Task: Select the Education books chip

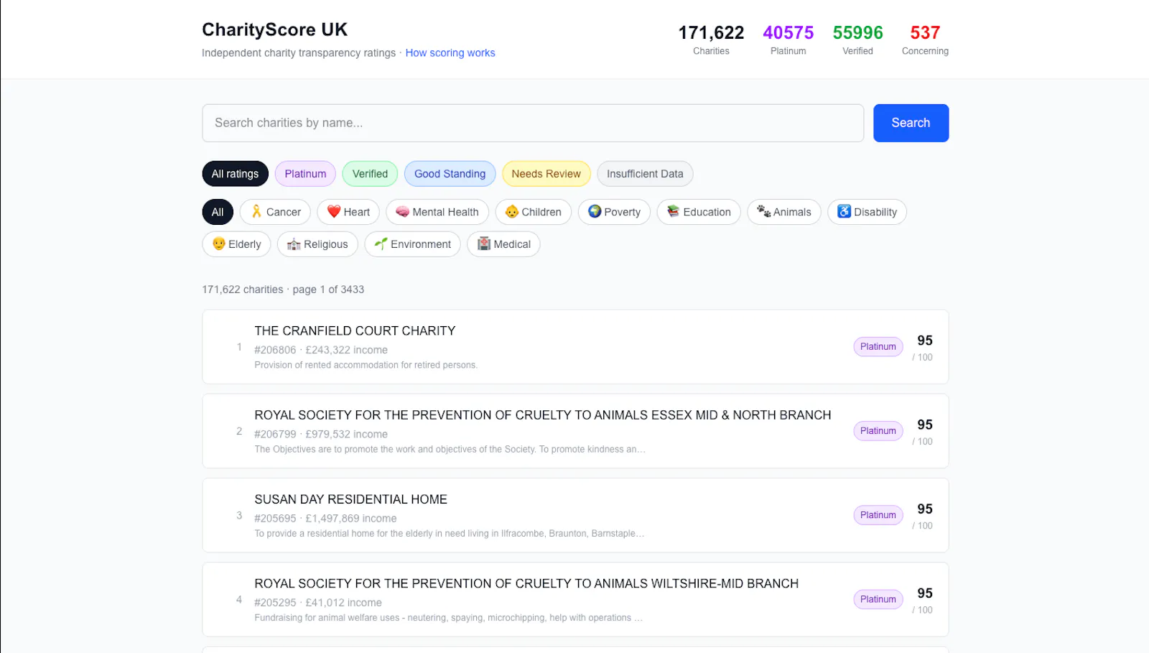Action: [x=699, y=212]
